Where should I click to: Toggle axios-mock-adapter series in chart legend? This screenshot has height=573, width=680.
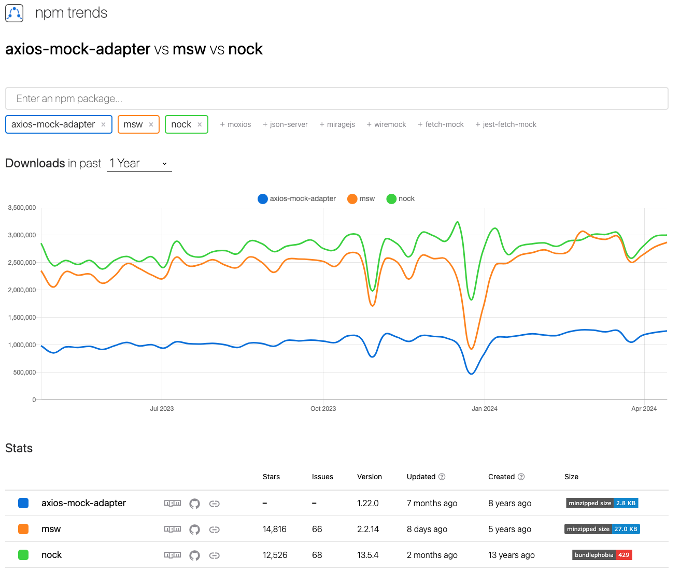point(296,198)
